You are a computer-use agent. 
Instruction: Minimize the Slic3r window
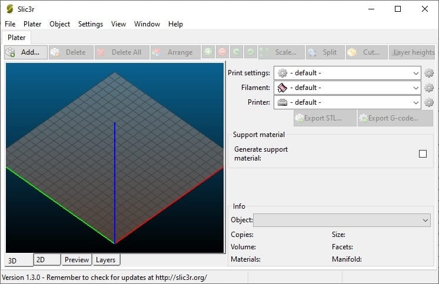(x=371, y=9)
